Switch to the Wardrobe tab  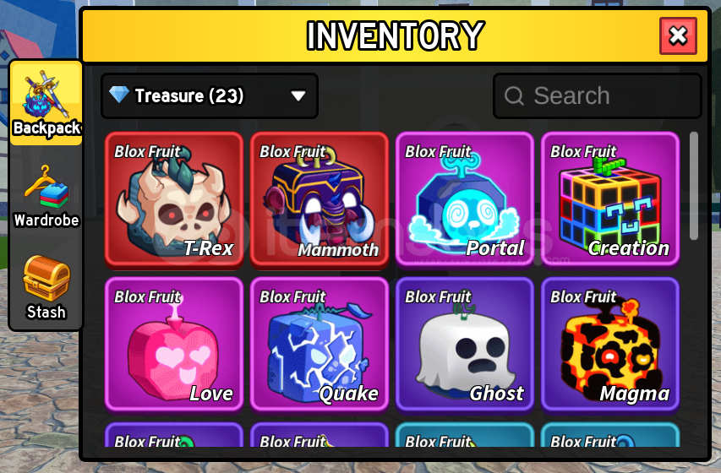tap(46, 197)
